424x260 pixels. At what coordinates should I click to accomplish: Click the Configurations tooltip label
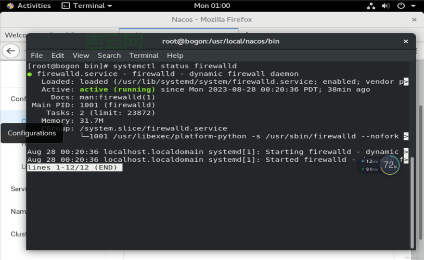32,133
